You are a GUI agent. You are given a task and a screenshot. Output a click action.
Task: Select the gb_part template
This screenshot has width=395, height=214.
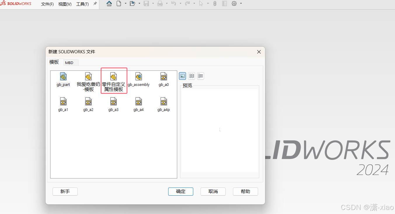(63, 80)
